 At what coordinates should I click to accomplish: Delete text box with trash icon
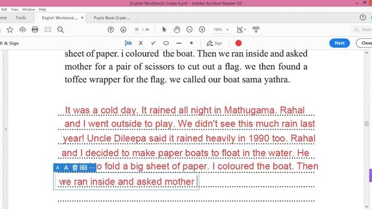click(75, 168)
